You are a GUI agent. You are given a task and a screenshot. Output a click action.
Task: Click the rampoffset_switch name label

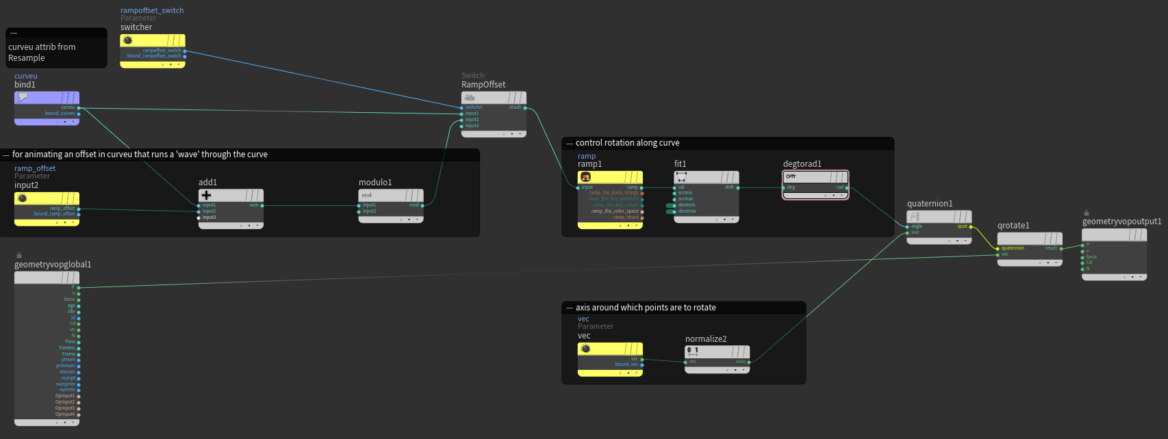click(152, 10)
